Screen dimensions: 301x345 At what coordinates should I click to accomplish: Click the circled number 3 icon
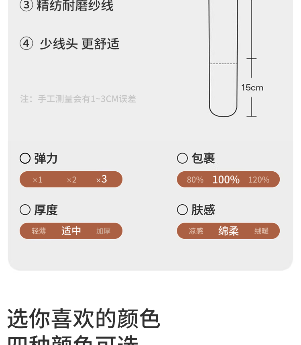(x=26, y=6)
